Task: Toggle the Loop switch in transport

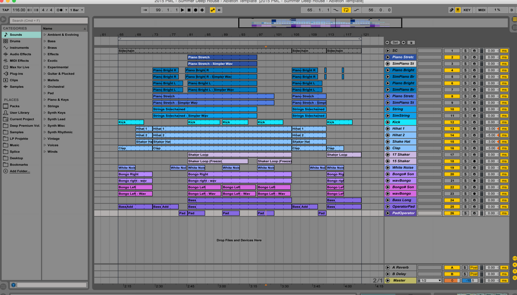Action: [346, 10]
